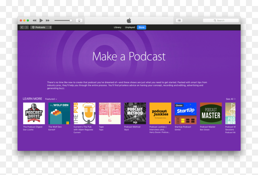Click the Podcast Method title link
The width and height of the screenshot is (258, 175).
point(132,127)
